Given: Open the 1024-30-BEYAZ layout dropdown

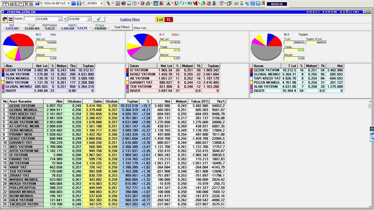Looking at the screenshot, I should point(68,4).
